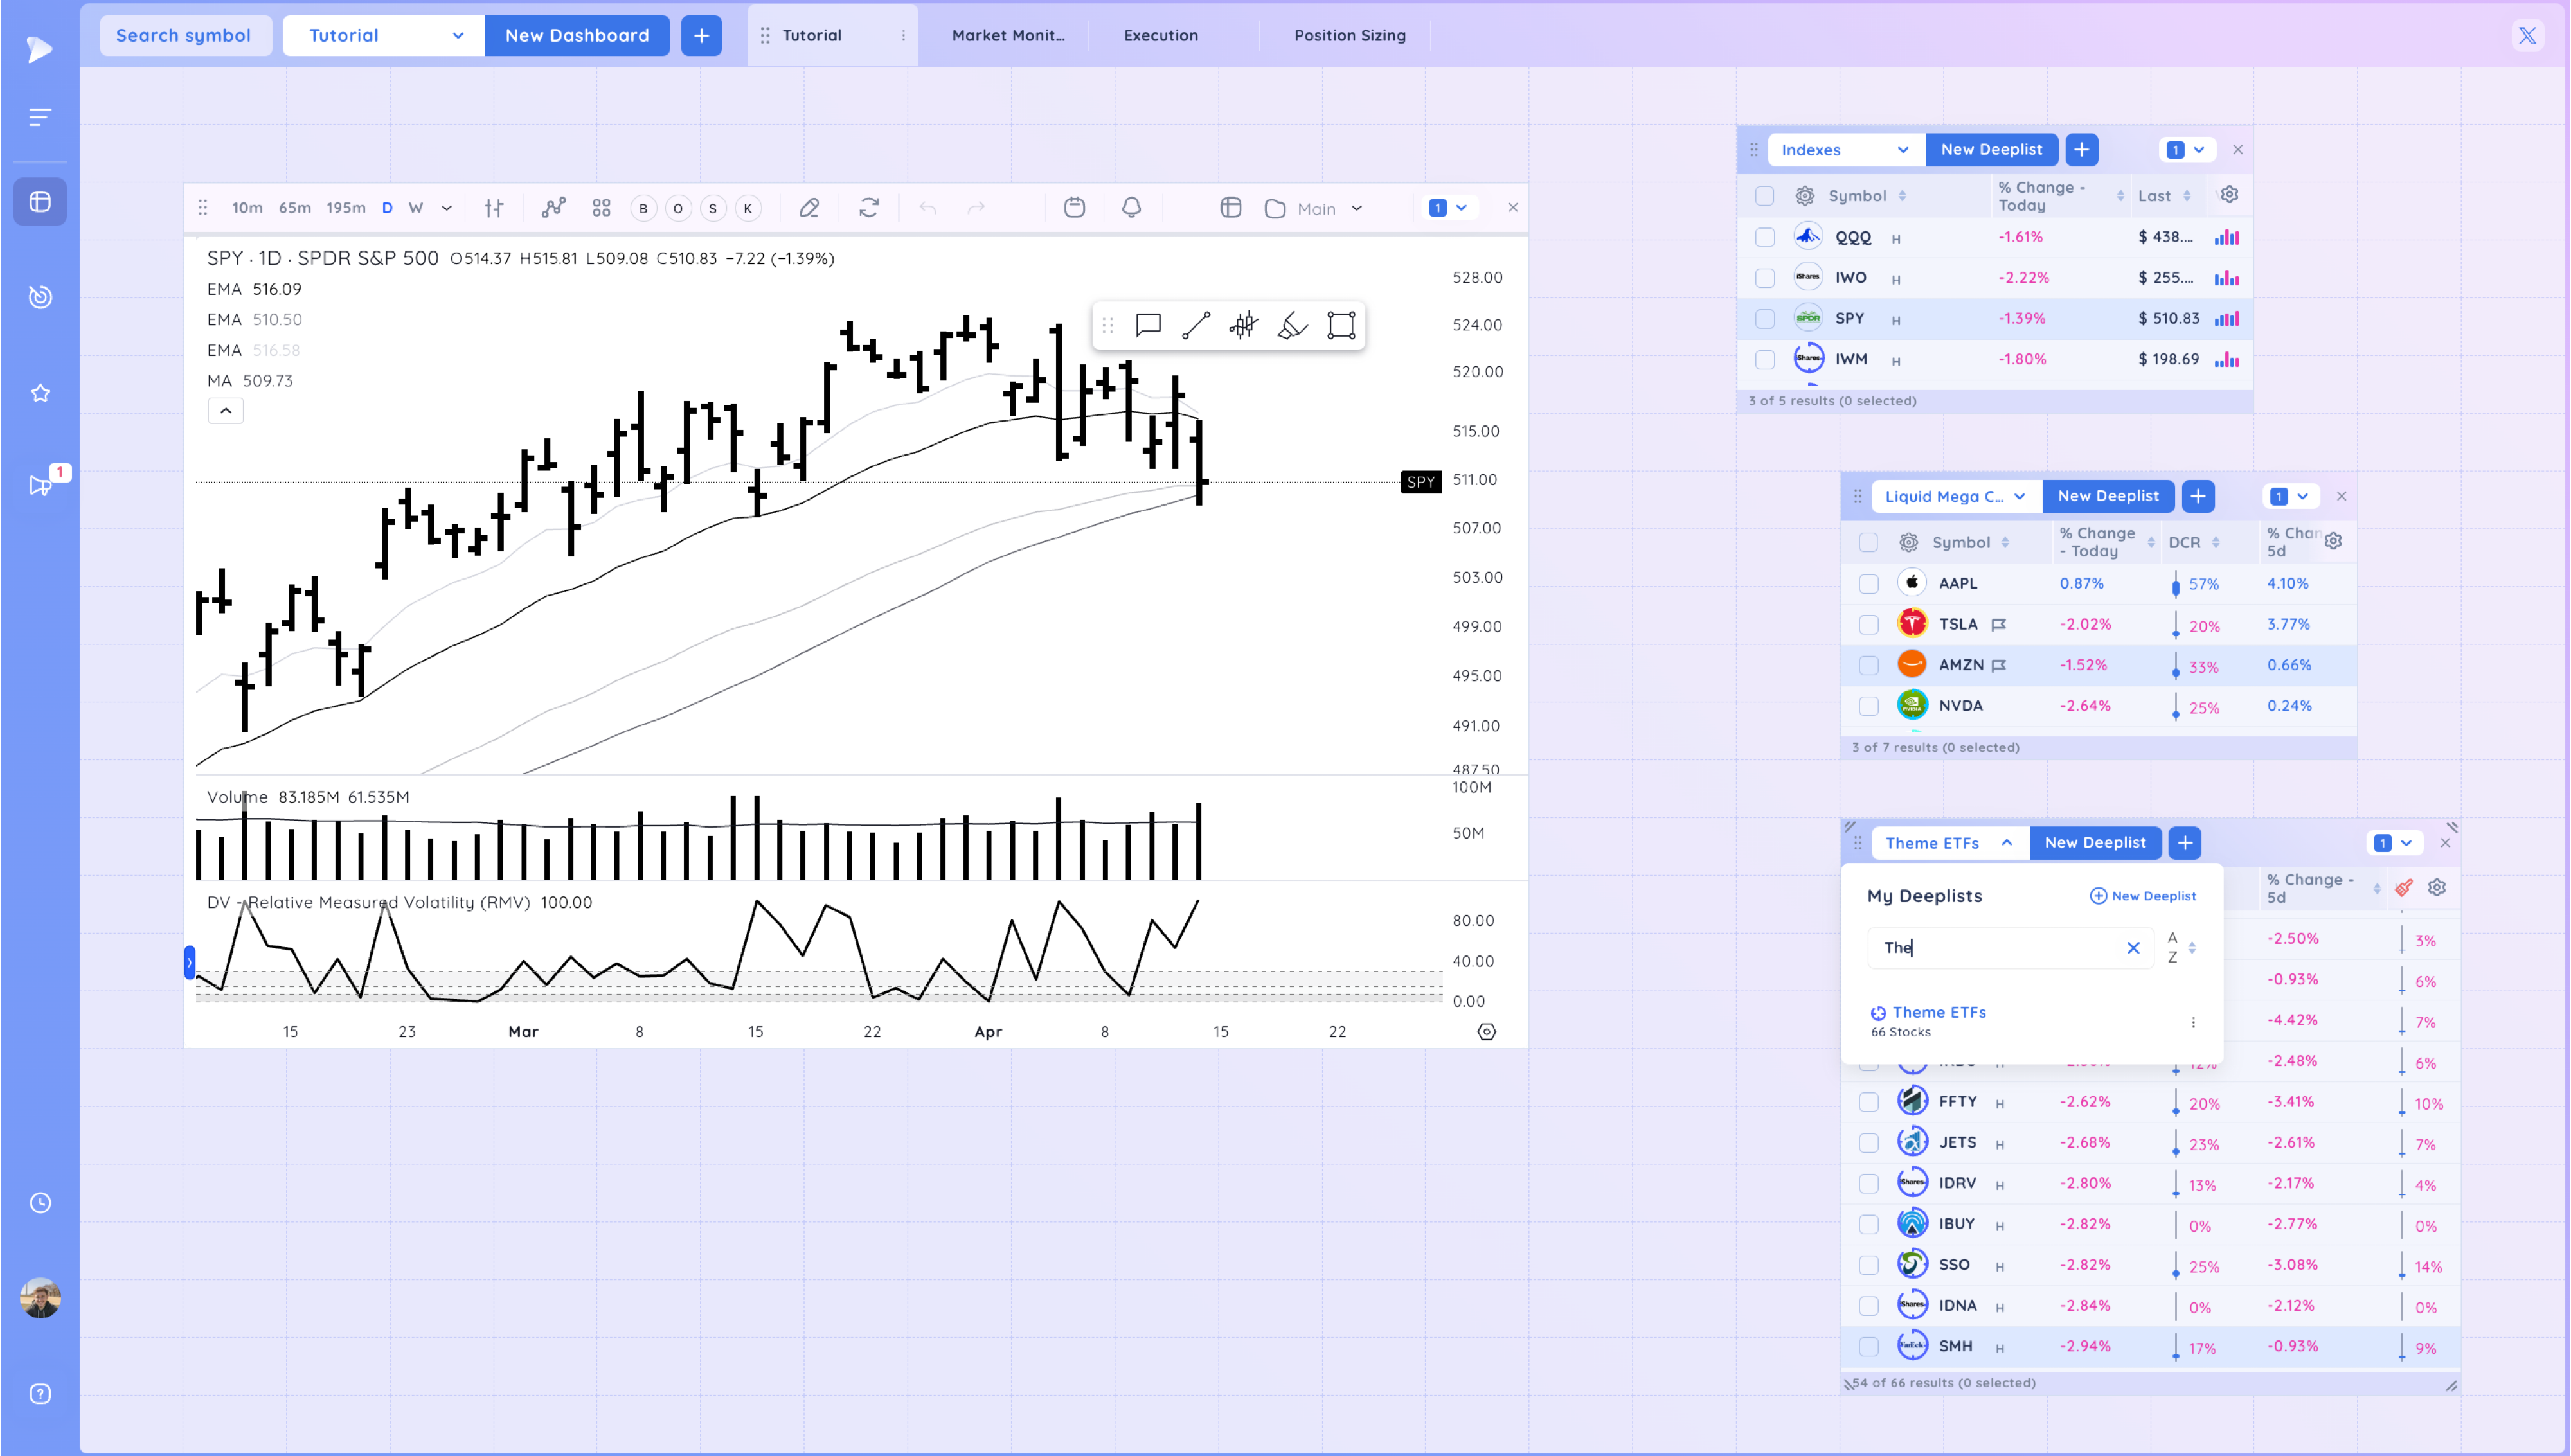
Task: Select the trend line drawing tool
Action: coord(1196,325)
